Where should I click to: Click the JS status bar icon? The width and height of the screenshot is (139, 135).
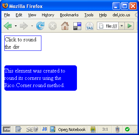tap(44, 129)
